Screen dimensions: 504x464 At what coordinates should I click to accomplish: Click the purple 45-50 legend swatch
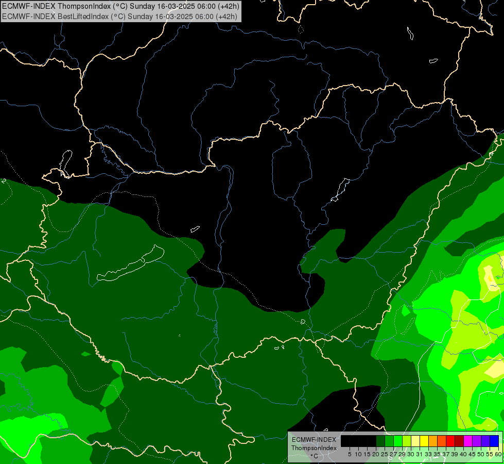coord(477,441)
